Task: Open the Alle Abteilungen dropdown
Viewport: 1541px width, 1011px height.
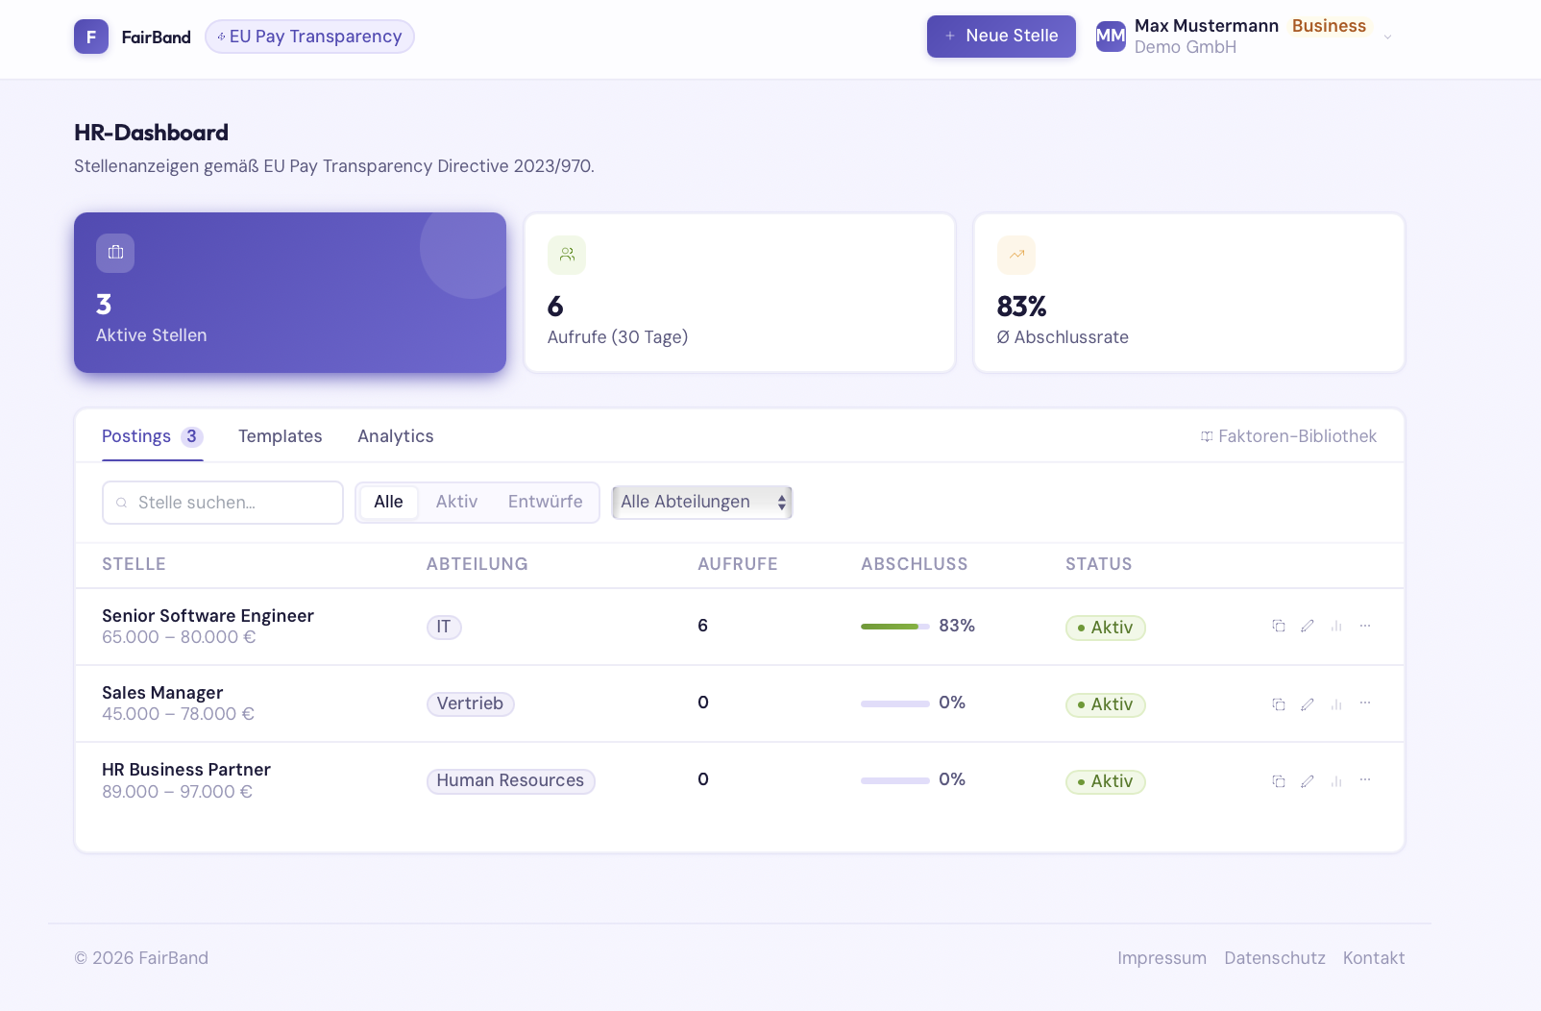Action: [x=702, y=502]
